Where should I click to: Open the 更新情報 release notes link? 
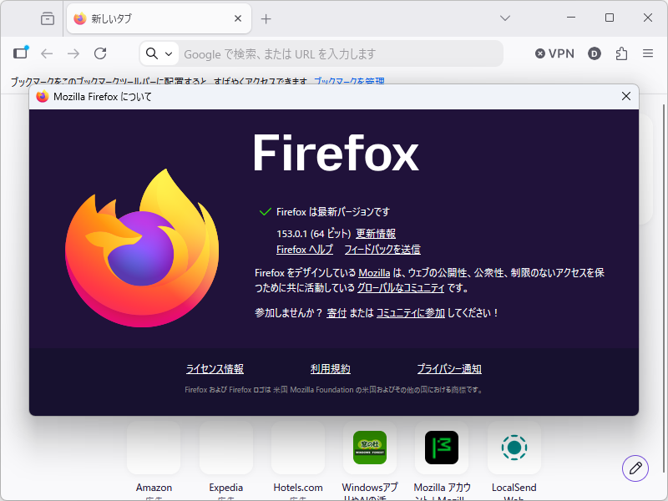coord(375,234)
